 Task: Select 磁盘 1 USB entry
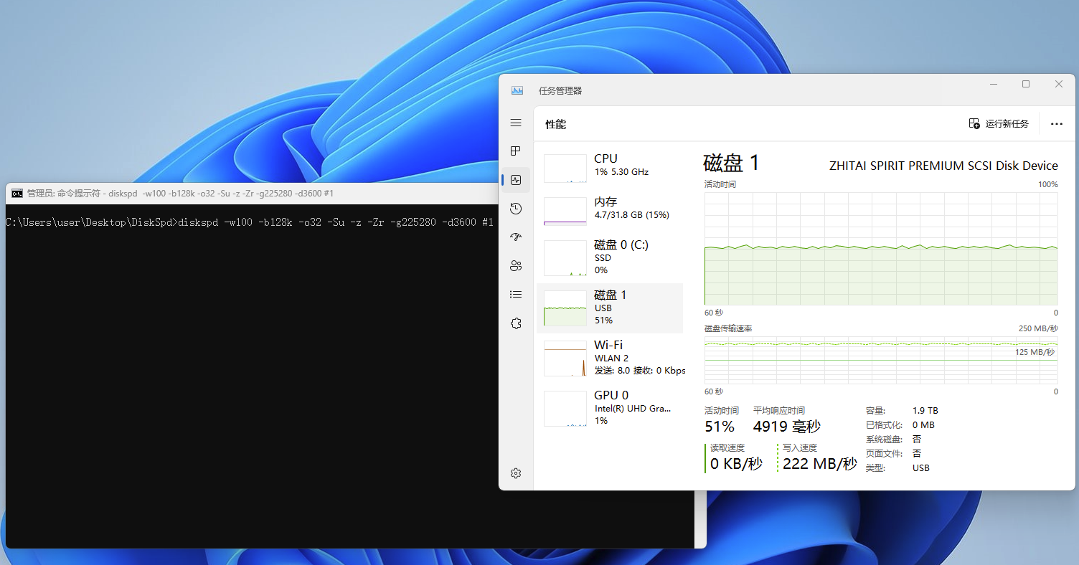610,308
